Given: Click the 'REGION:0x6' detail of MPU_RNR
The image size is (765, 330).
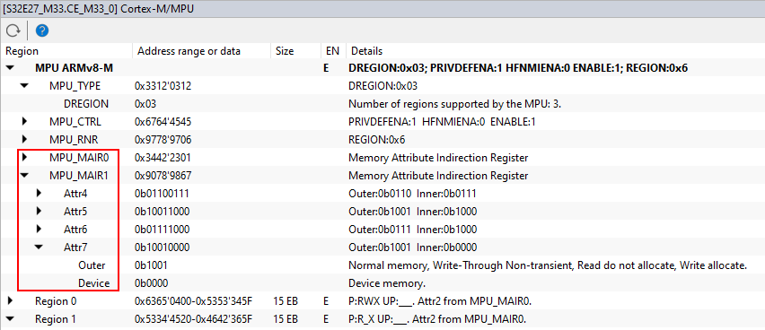Looking at the screenshot, I should click(x=376, y=140).
